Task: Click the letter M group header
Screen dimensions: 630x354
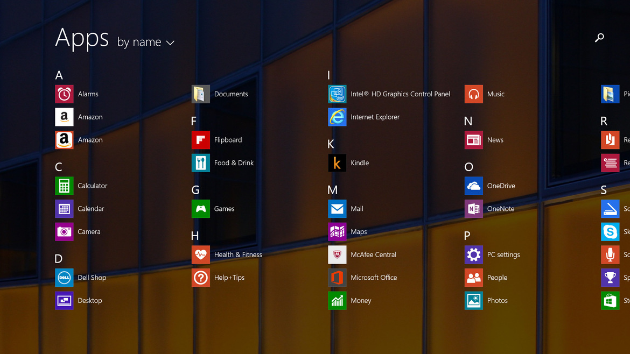Action: (x=333, y=190)
